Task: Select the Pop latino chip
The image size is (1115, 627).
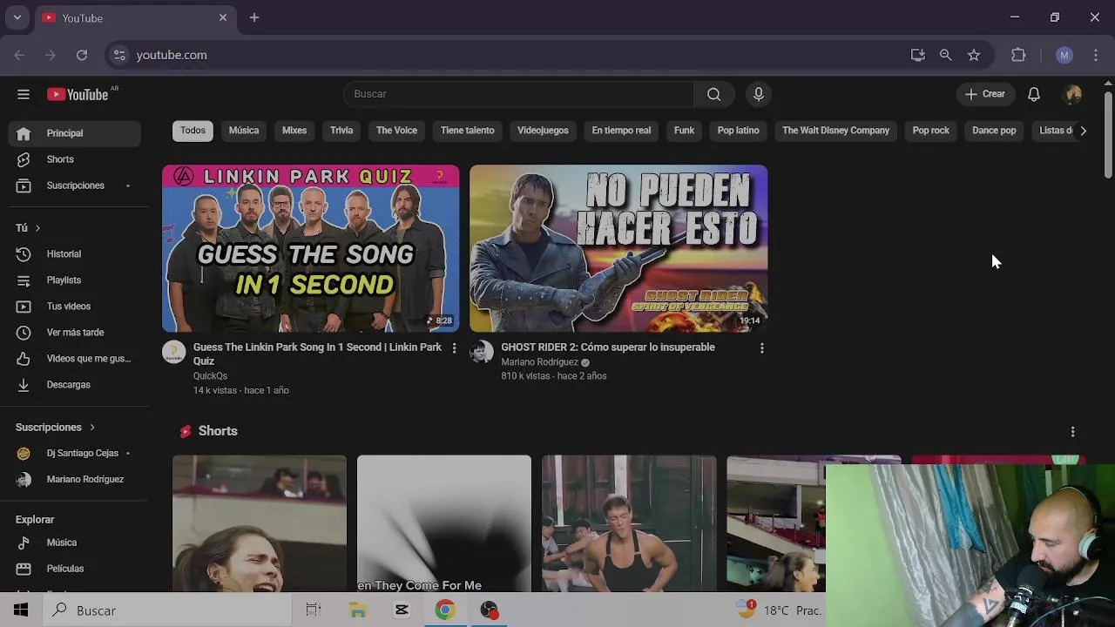Action: pos(738,131)
